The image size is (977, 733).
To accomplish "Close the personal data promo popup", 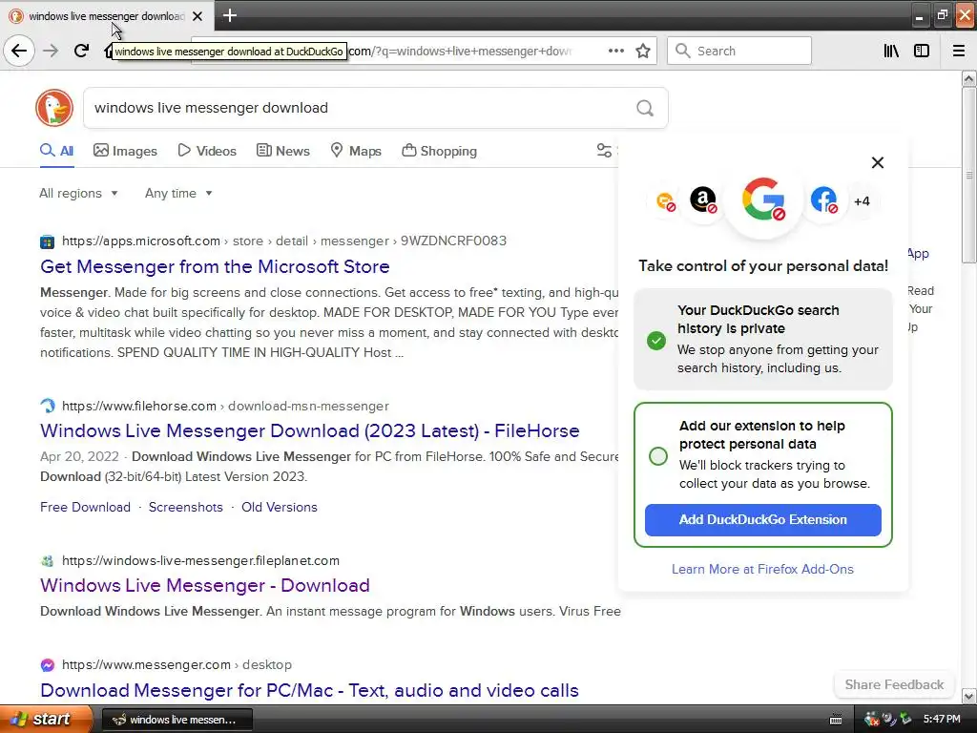I will tap(878, 162).
